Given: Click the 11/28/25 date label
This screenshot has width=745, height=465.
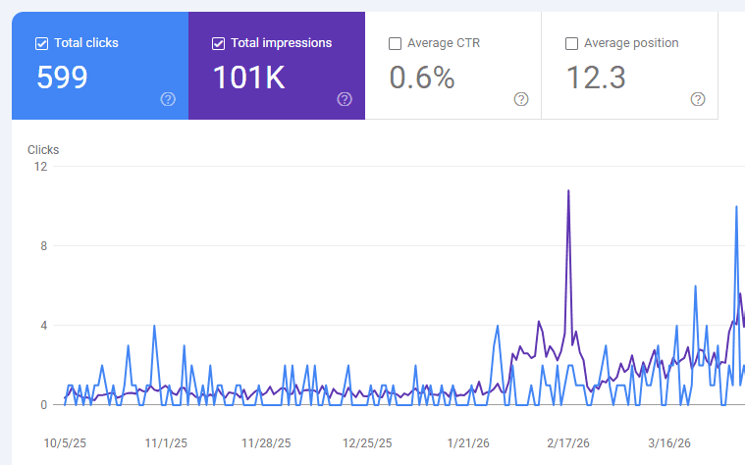Looking at the screenshot, I should 266,443.
